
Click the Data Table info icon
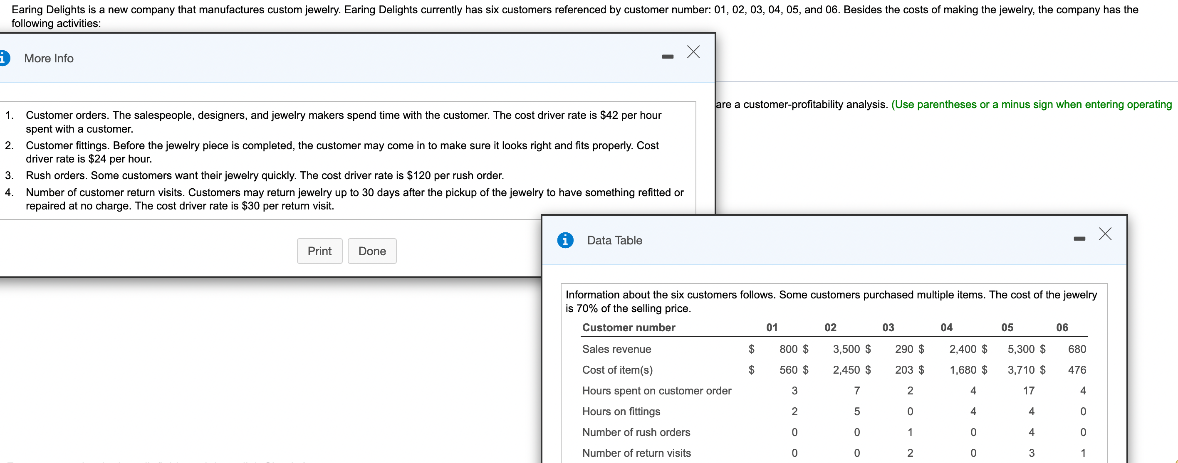[565, 240]
